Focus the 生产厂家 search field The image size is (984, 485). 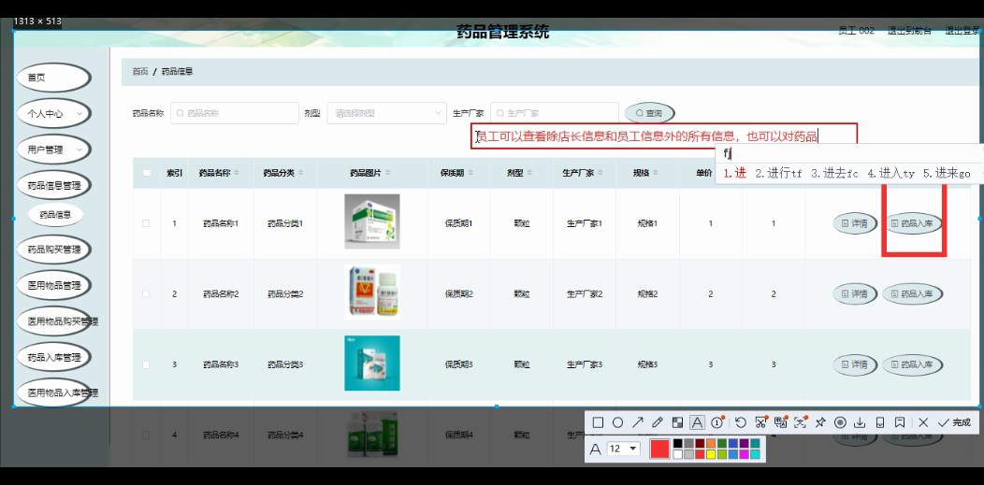coord(555,113)
